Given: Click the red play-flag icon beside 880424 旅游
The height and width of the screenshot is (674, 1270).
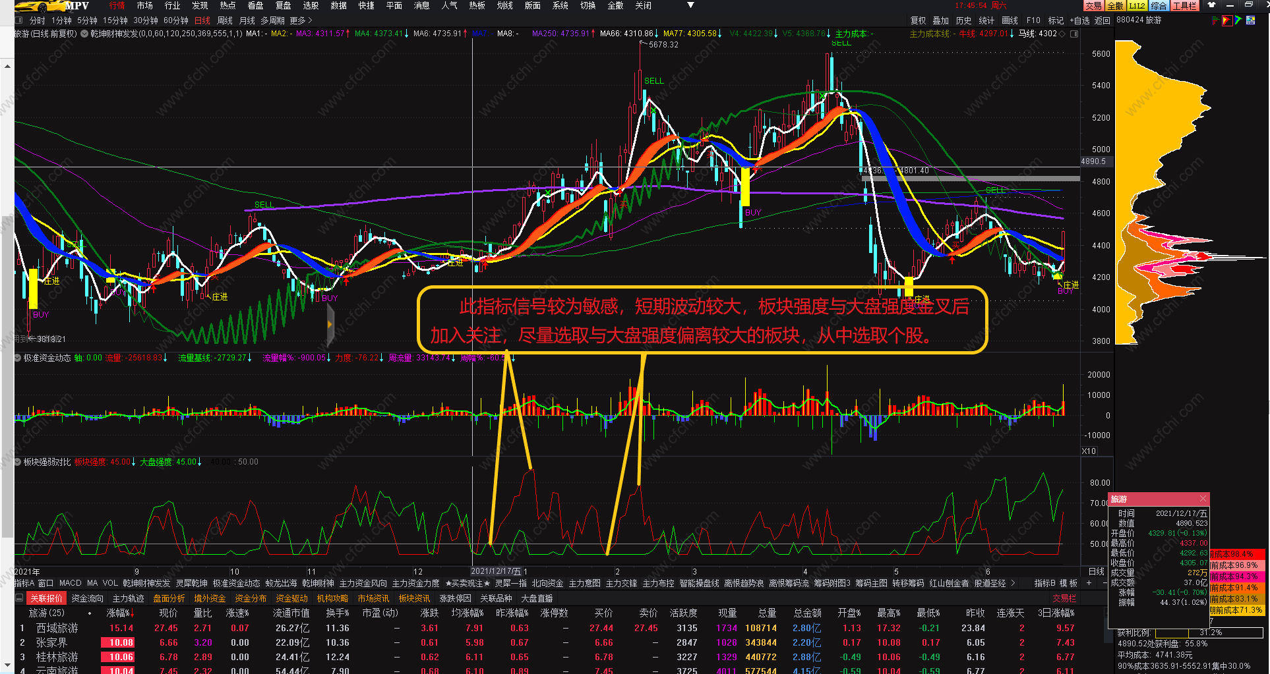Looking at the screenshot, I should click(1226, 20).
